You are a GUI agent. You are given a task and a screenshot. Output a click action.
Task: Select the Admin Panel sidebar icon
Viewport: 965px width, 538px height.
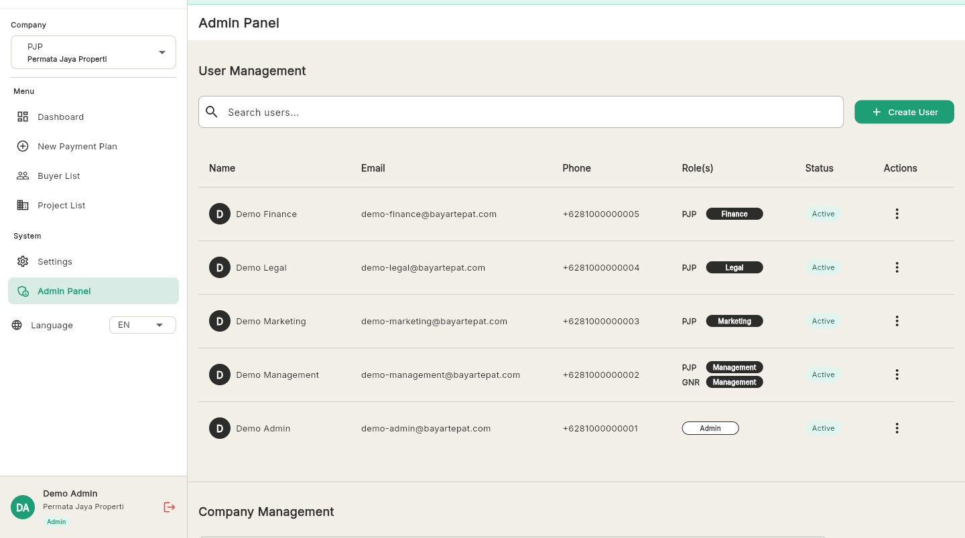coord(23,291)
